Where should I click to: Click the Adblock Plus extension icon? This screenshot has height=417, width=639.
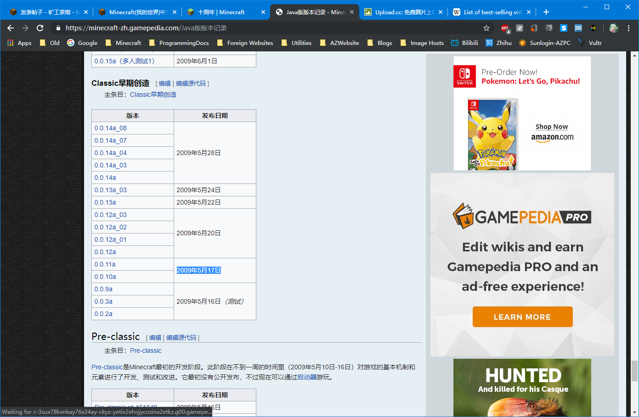(505, 28)
